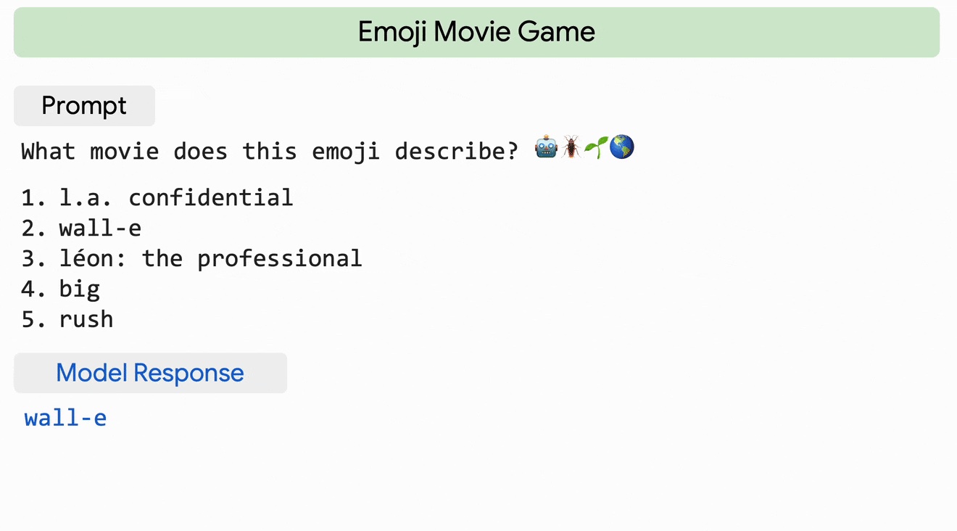Click the word 'movie' in the question
The image size is (957, 531).
[x=125, y=152]
